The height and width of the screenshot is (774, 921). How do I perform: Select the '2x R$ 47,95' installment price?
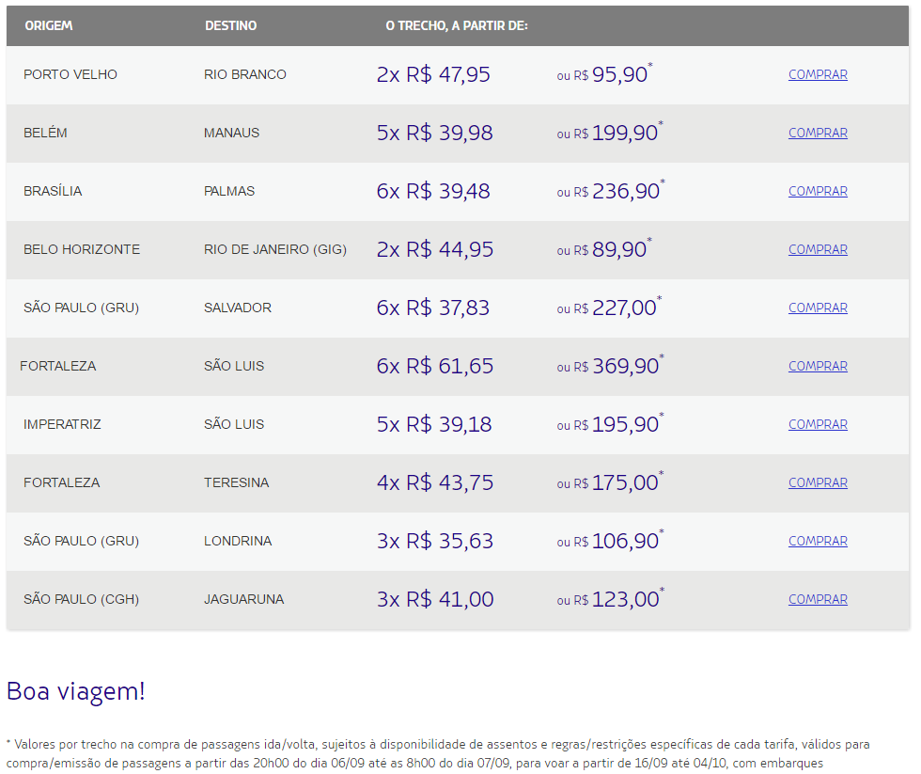pyautogui.click(x=433, y=74)
